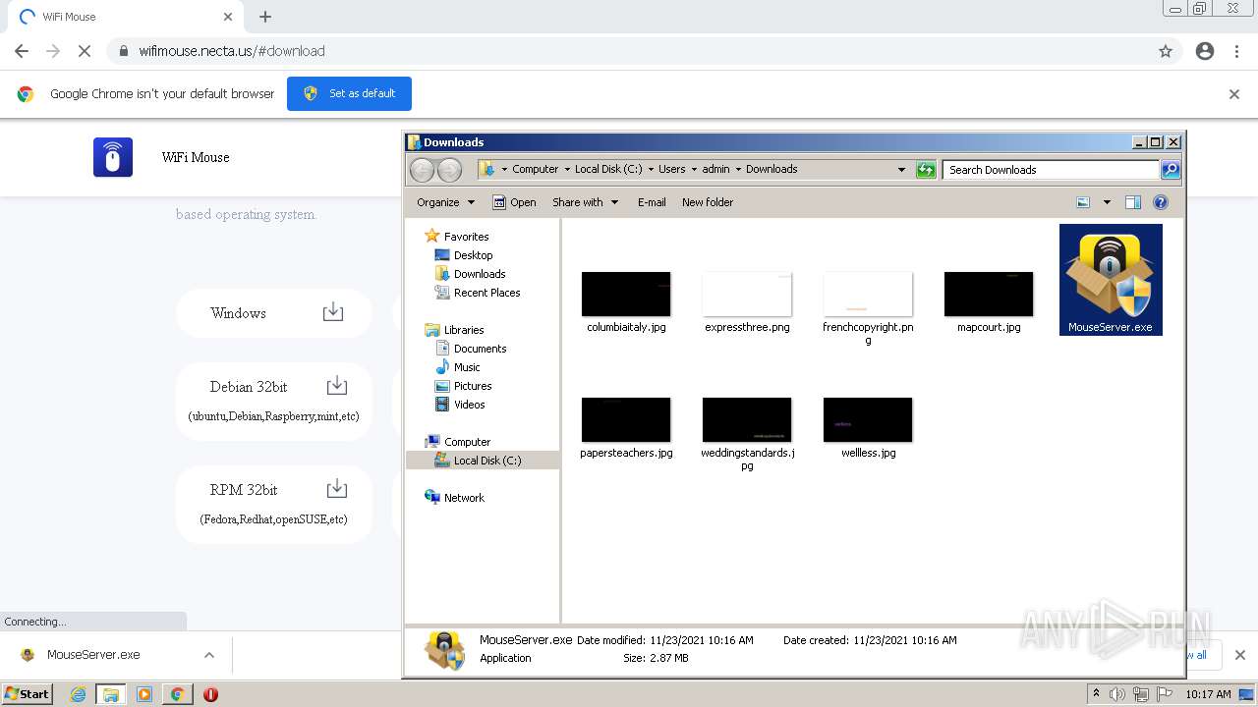
Task: Click the red stop icon in taskbar
Action: click(x=210, y=694)
